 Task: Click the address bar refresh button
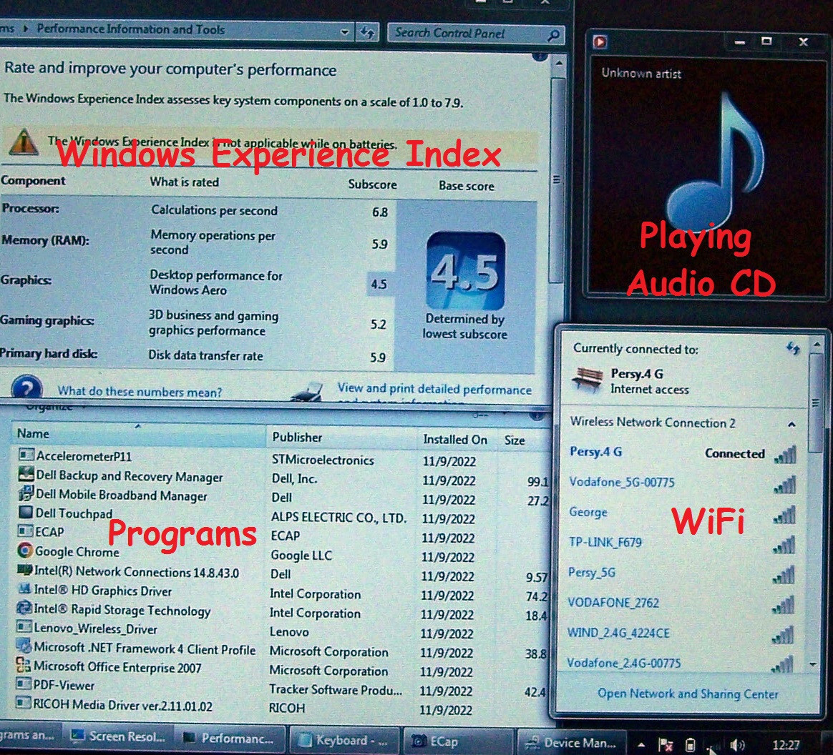pos(367,32)
